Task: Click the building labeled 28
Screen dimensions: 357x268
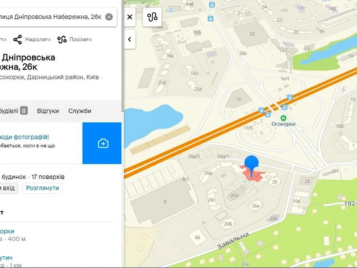Action: pos(307,181)
